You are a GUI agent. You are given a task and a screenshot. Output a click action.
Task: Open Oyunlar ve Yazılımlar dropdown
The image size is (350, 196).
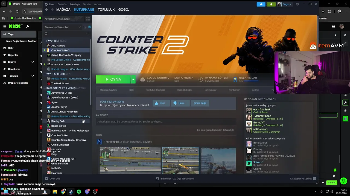point(63,27)
